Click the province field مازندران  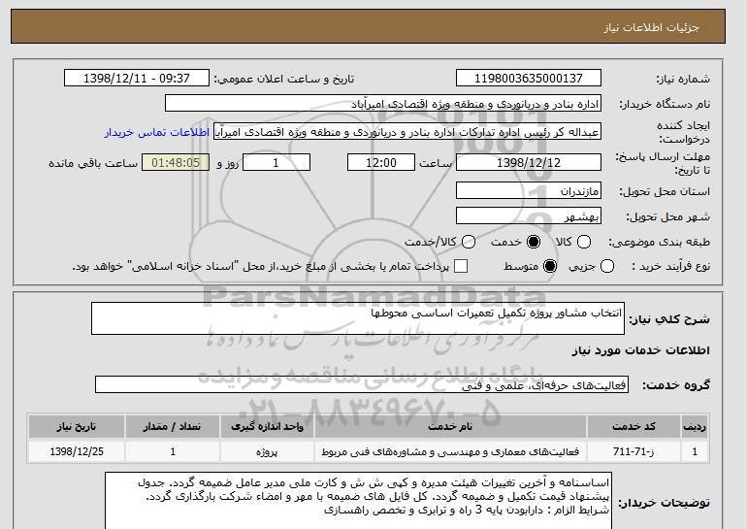pyautogui.click(x=529, y=190)
